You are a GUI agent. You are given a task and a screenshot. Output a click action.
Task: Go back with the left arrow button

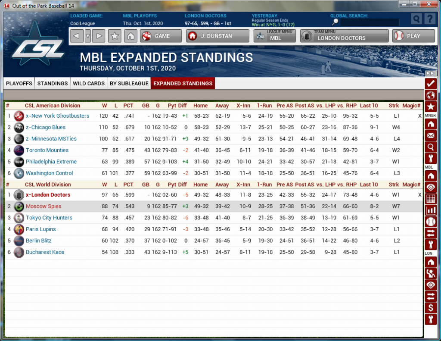[x=77, y=36]
